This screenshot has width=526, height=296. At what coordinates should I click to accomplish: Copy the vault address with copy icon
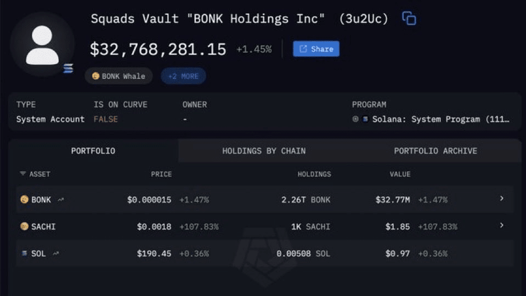click(409, 19)
